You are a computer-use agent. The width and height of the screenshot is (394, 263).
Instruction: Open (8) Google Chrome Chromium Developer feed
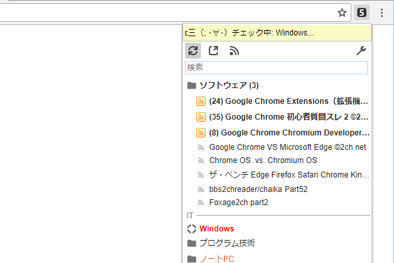[289, 133]
